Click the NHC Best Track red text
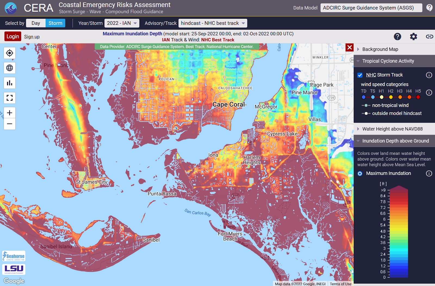Viewport: 435px width, 286px height. (x=218, y=40)
